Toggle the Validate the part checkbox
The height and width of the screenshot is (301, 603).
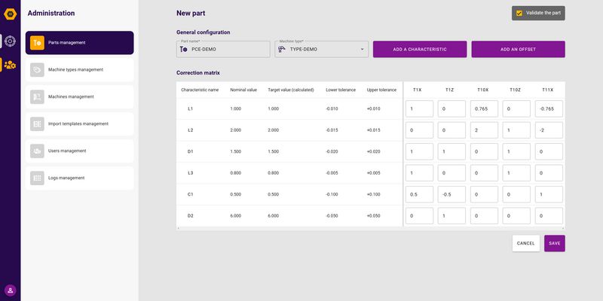pos(519,13)
